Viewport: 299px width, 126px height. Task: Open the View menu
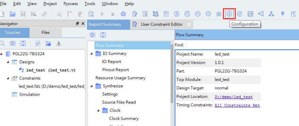coord(32,4)
